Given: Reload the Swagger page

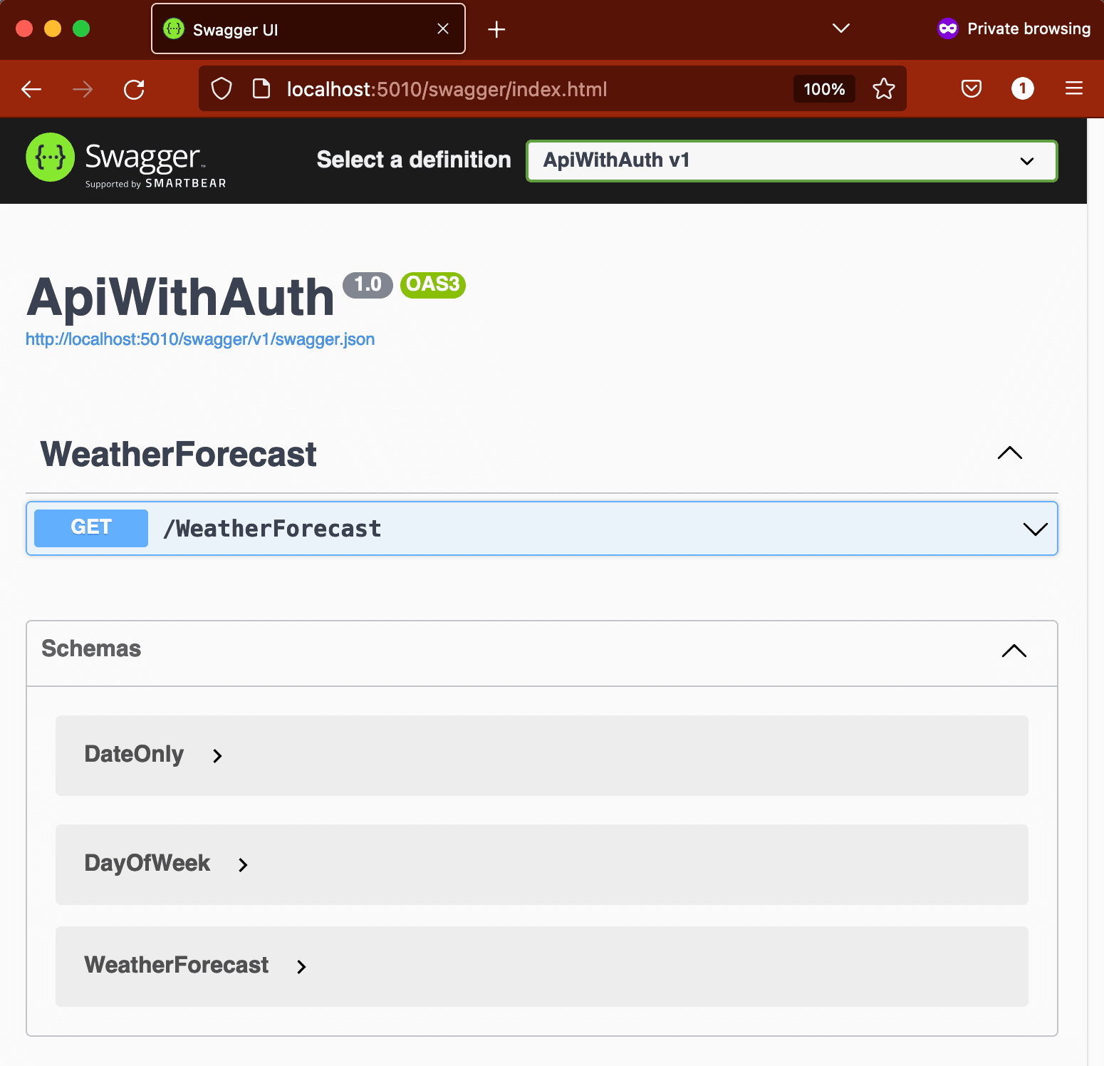Looking at the screenshot, I should 134,89.
